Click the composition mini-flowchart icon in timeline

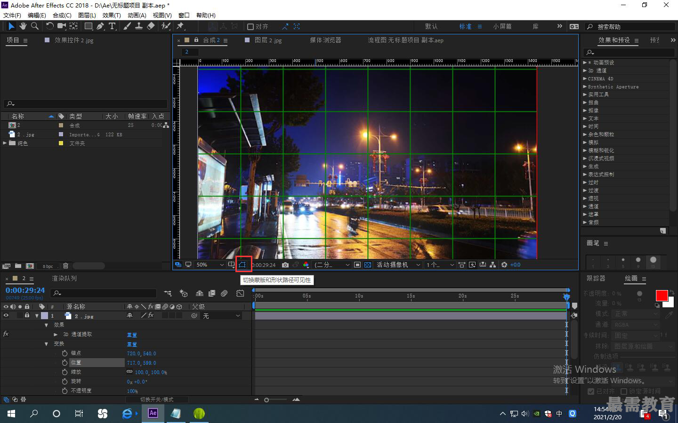click(168, 293)
